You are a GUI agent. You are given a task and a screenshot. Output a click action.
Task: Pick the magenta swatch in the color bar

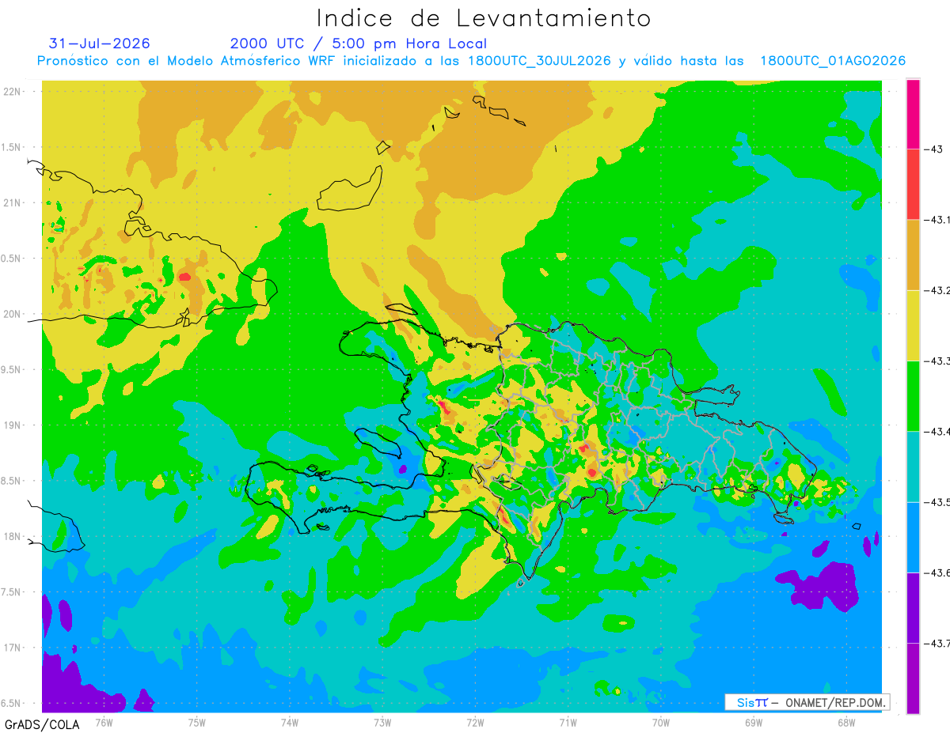point(913,114)
